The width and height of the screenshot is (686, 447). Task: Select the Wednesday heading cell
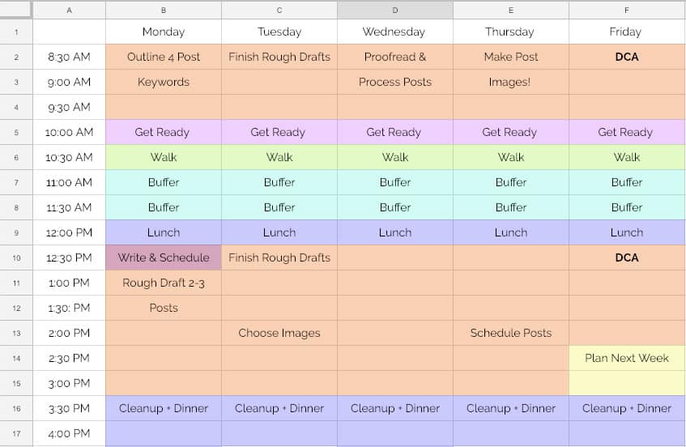(395, 32)
